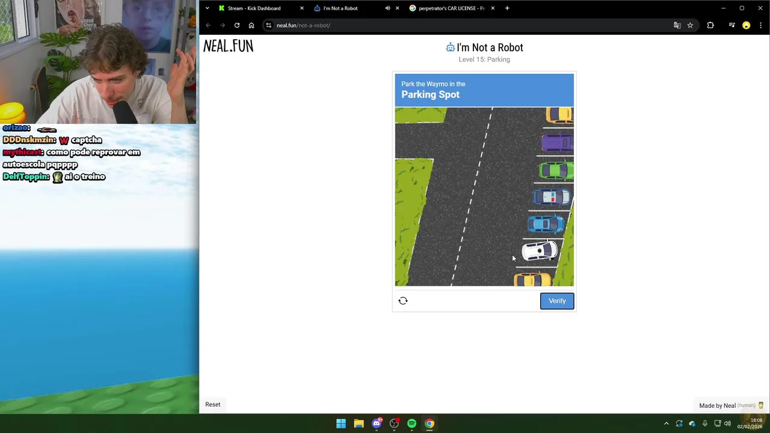Close the I'm Not a Robot tab
The image size is (770, 433).
[x=398, y=8]
